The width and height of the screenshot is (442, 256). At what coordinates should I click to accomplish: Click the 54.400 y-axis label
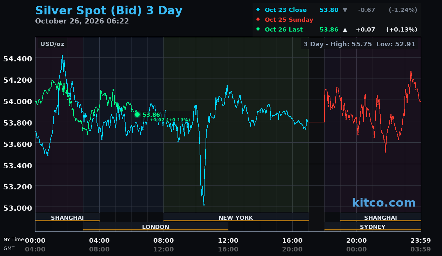[18, 58]
